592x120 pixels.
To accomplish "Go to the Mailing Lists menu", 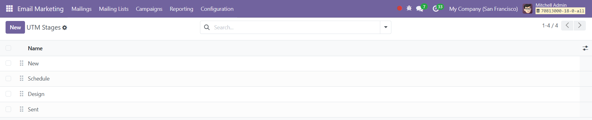I will (x=114, y=9).
